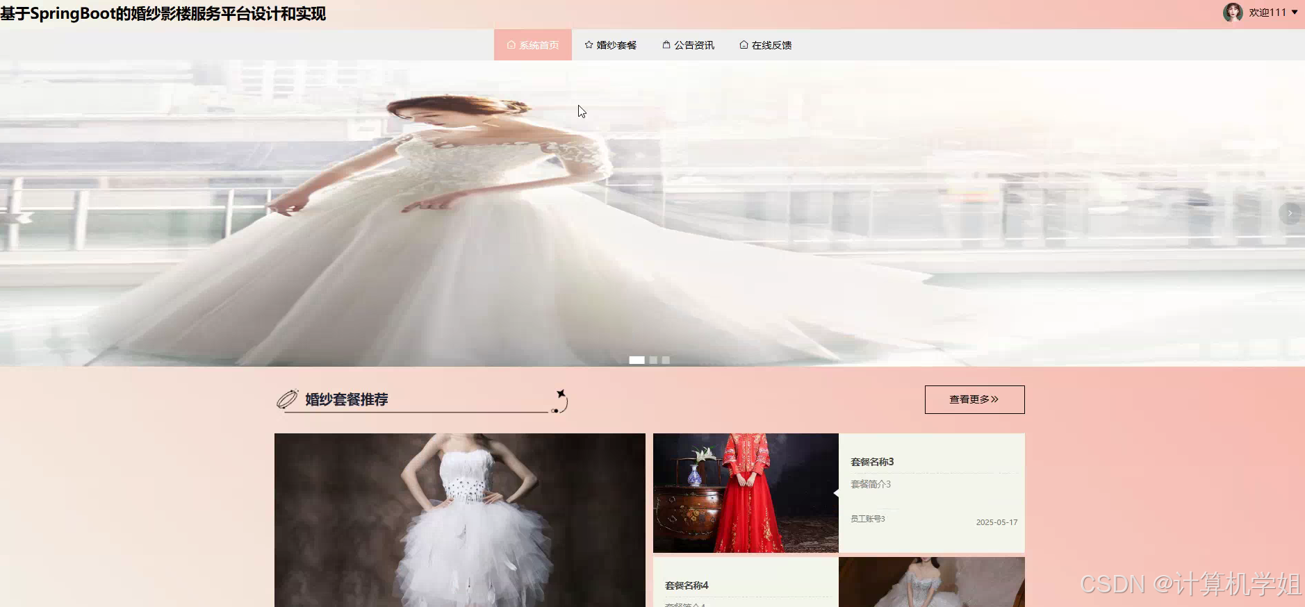
Task: Expand the 欢迎111 user dropdown arrow
Action: [1295, 13]
